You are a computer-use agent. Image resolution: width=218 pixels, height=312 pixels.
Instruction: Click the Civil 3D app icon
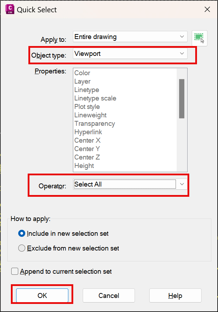tap(10, 9)
